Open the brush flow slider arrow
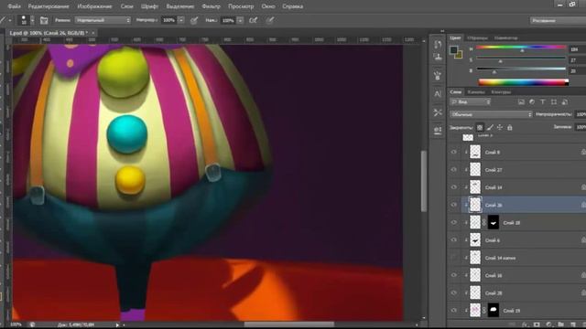Viewport: 586px width, 329px height. pyautogui.click(x=240, y=20)
